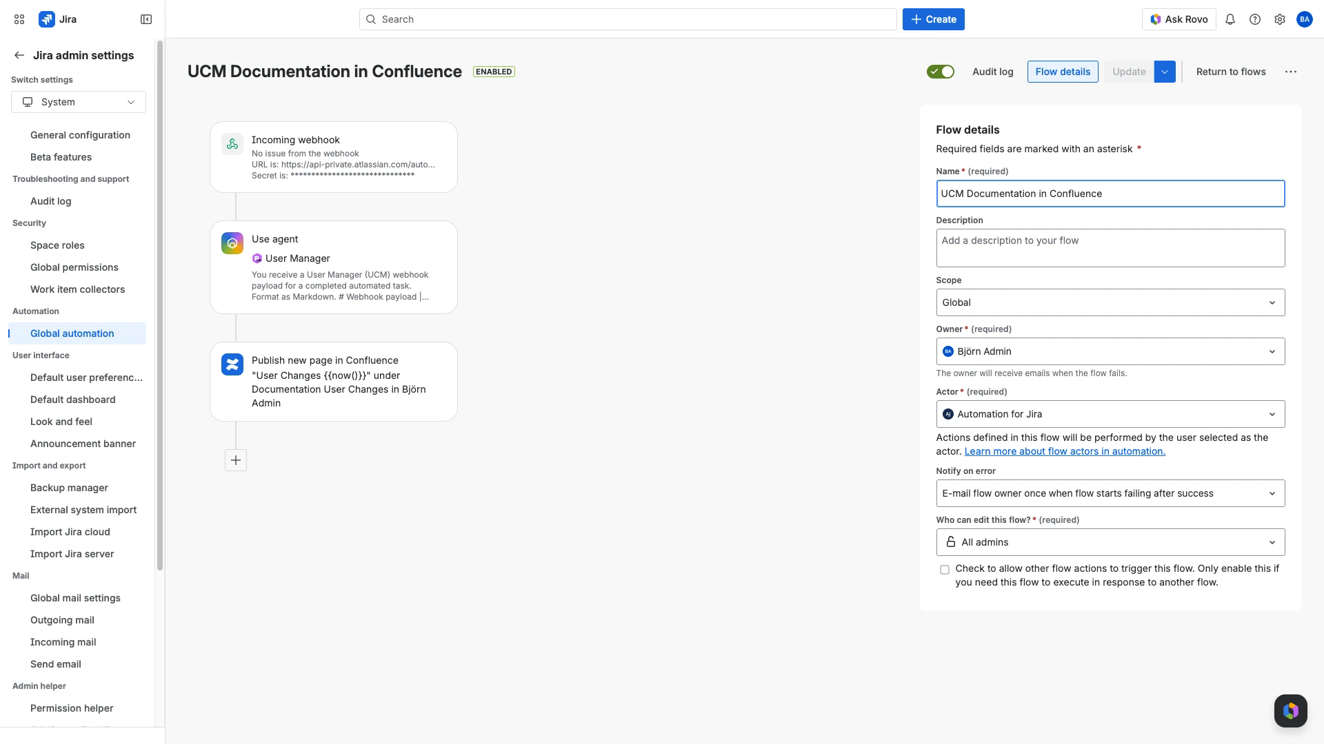This screenshot has height=744, width=1324.
Task: Open notifications bell icon
Action: (1230, 19)
